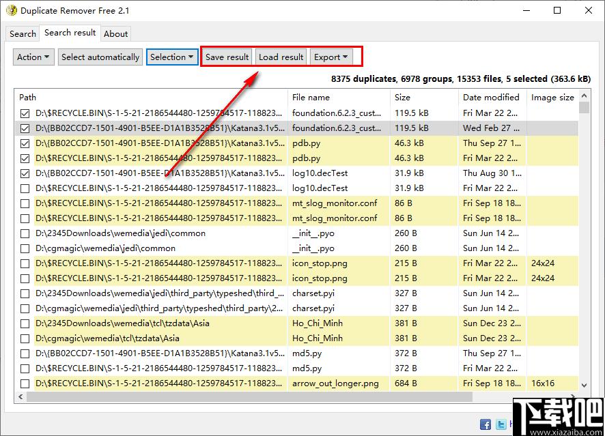Click the Duplicate Remover app icon in the title bar
Image resolution: width=605 pixels, height=436 pixels.
(11, 10)
